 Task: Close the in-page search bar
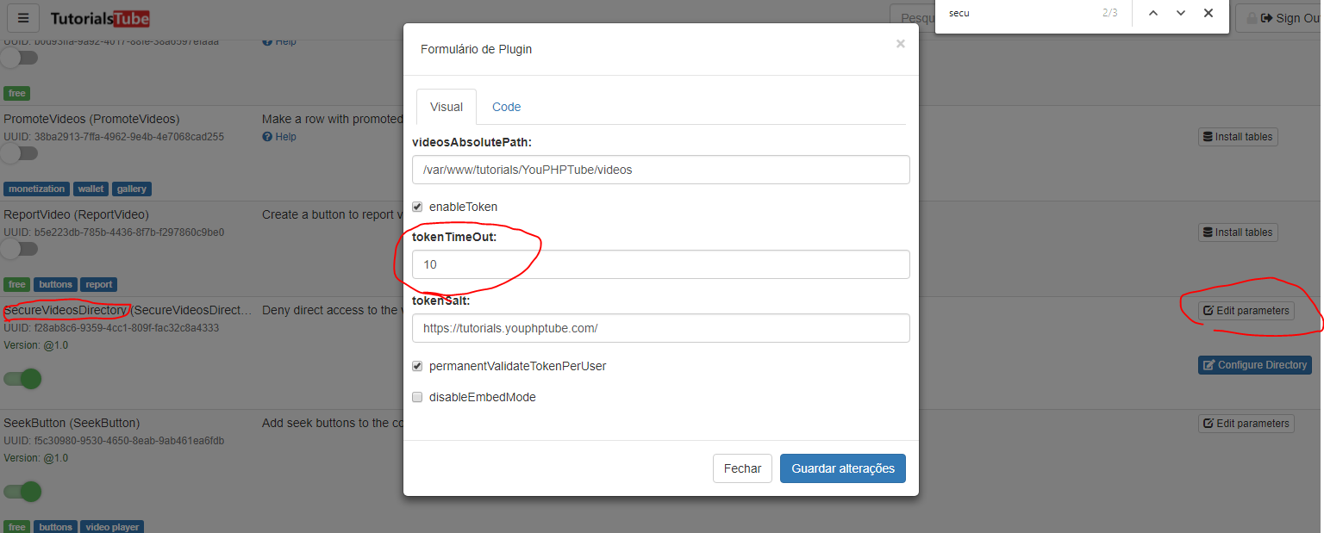pyautogui.click(x=1208, y=13)
